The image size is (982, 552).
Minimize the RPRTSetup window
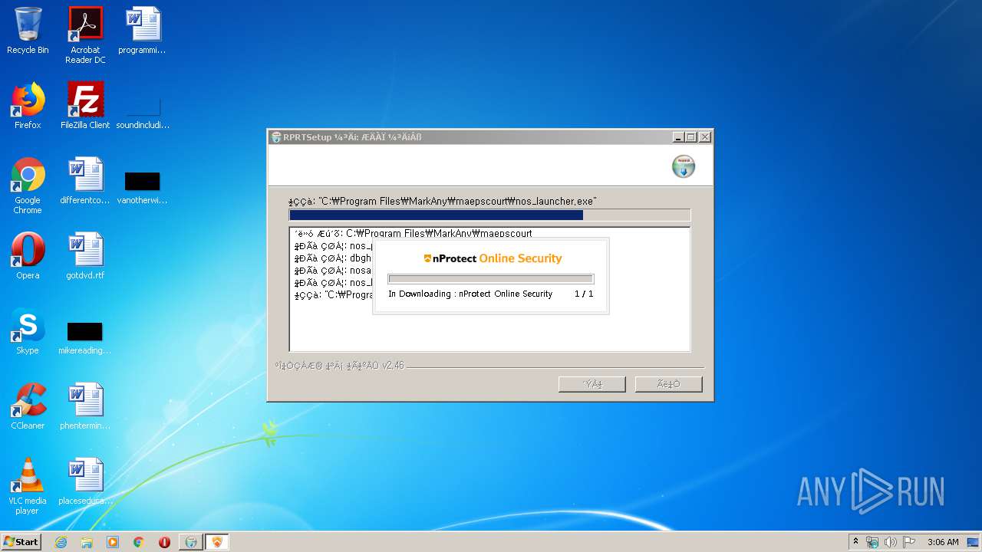[x=678, y=137]
